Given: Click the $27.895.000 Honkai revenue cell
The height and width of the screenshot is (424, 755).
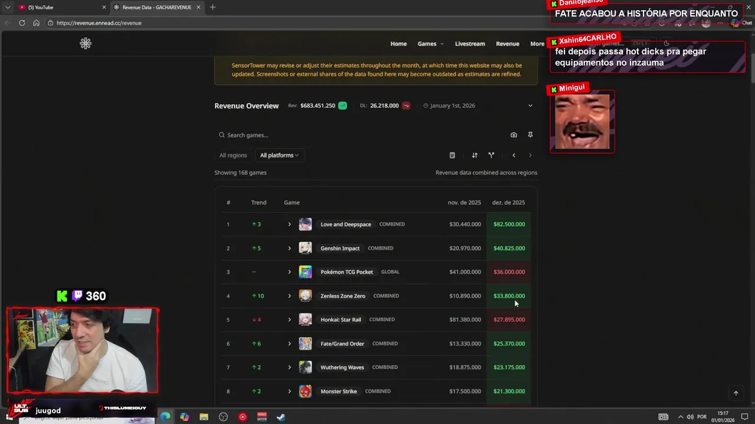Looking at the screenshot, I should (x=509, y=320).
